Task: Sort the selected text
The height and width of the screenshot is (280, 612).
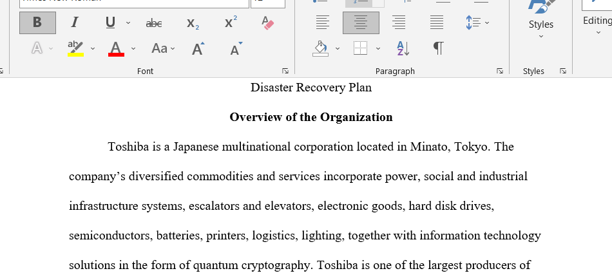Action: (403, 49)
